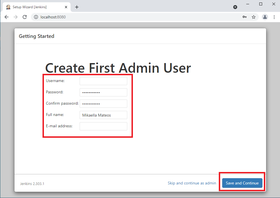
Task: Open the Chrome three-dot menu
Action: (274, 17)
